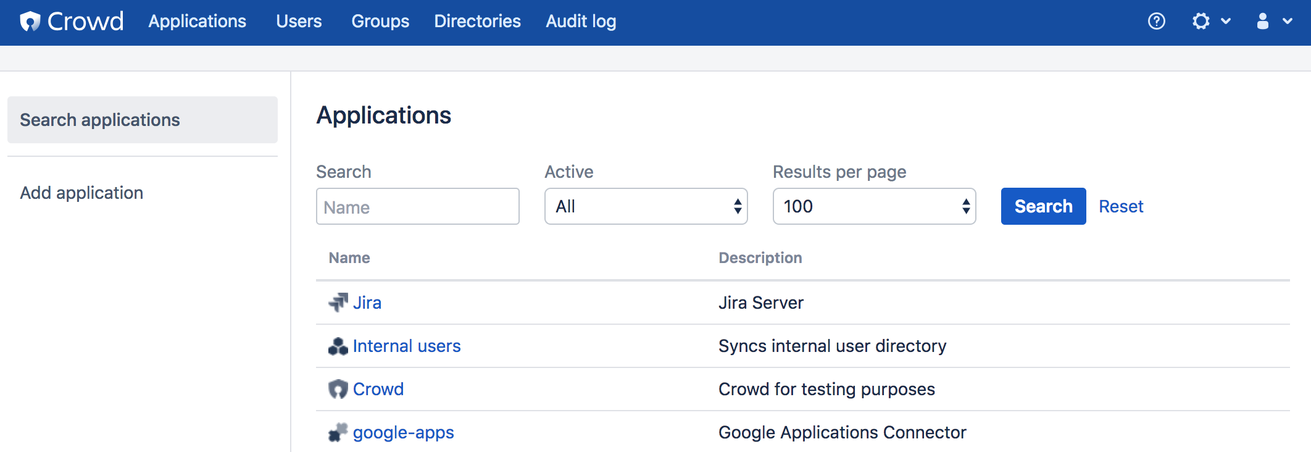Open Directories in top navigation
This screenshot has height=452, width=1311.
click(478, 22)
